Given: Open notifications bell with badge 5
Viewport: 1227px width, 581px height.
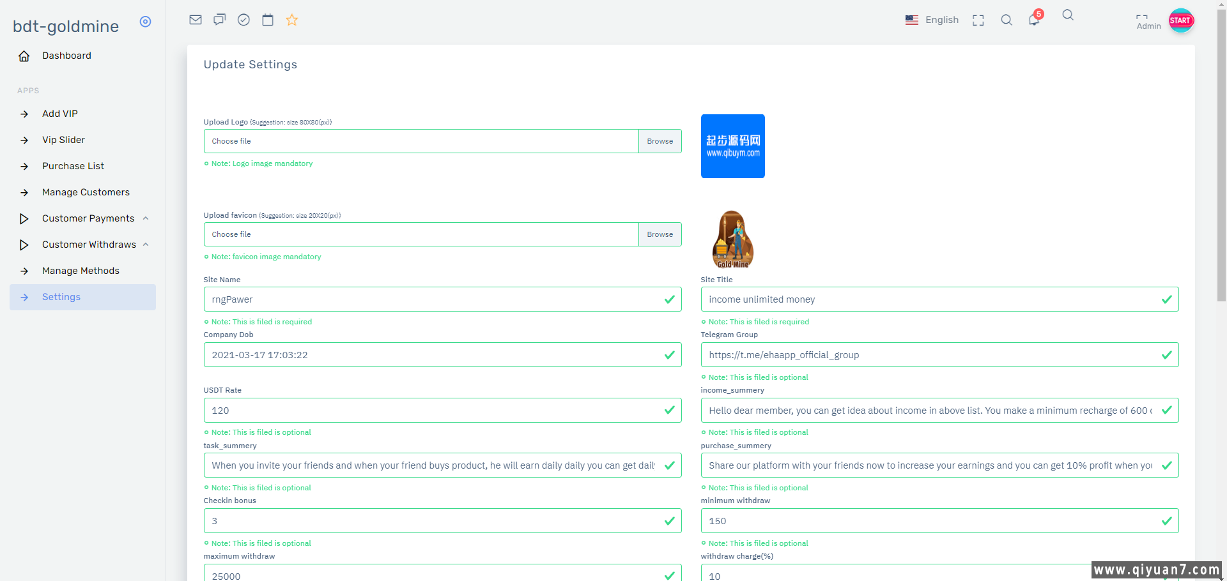Looking at the screenshot, I should 1034,20.
